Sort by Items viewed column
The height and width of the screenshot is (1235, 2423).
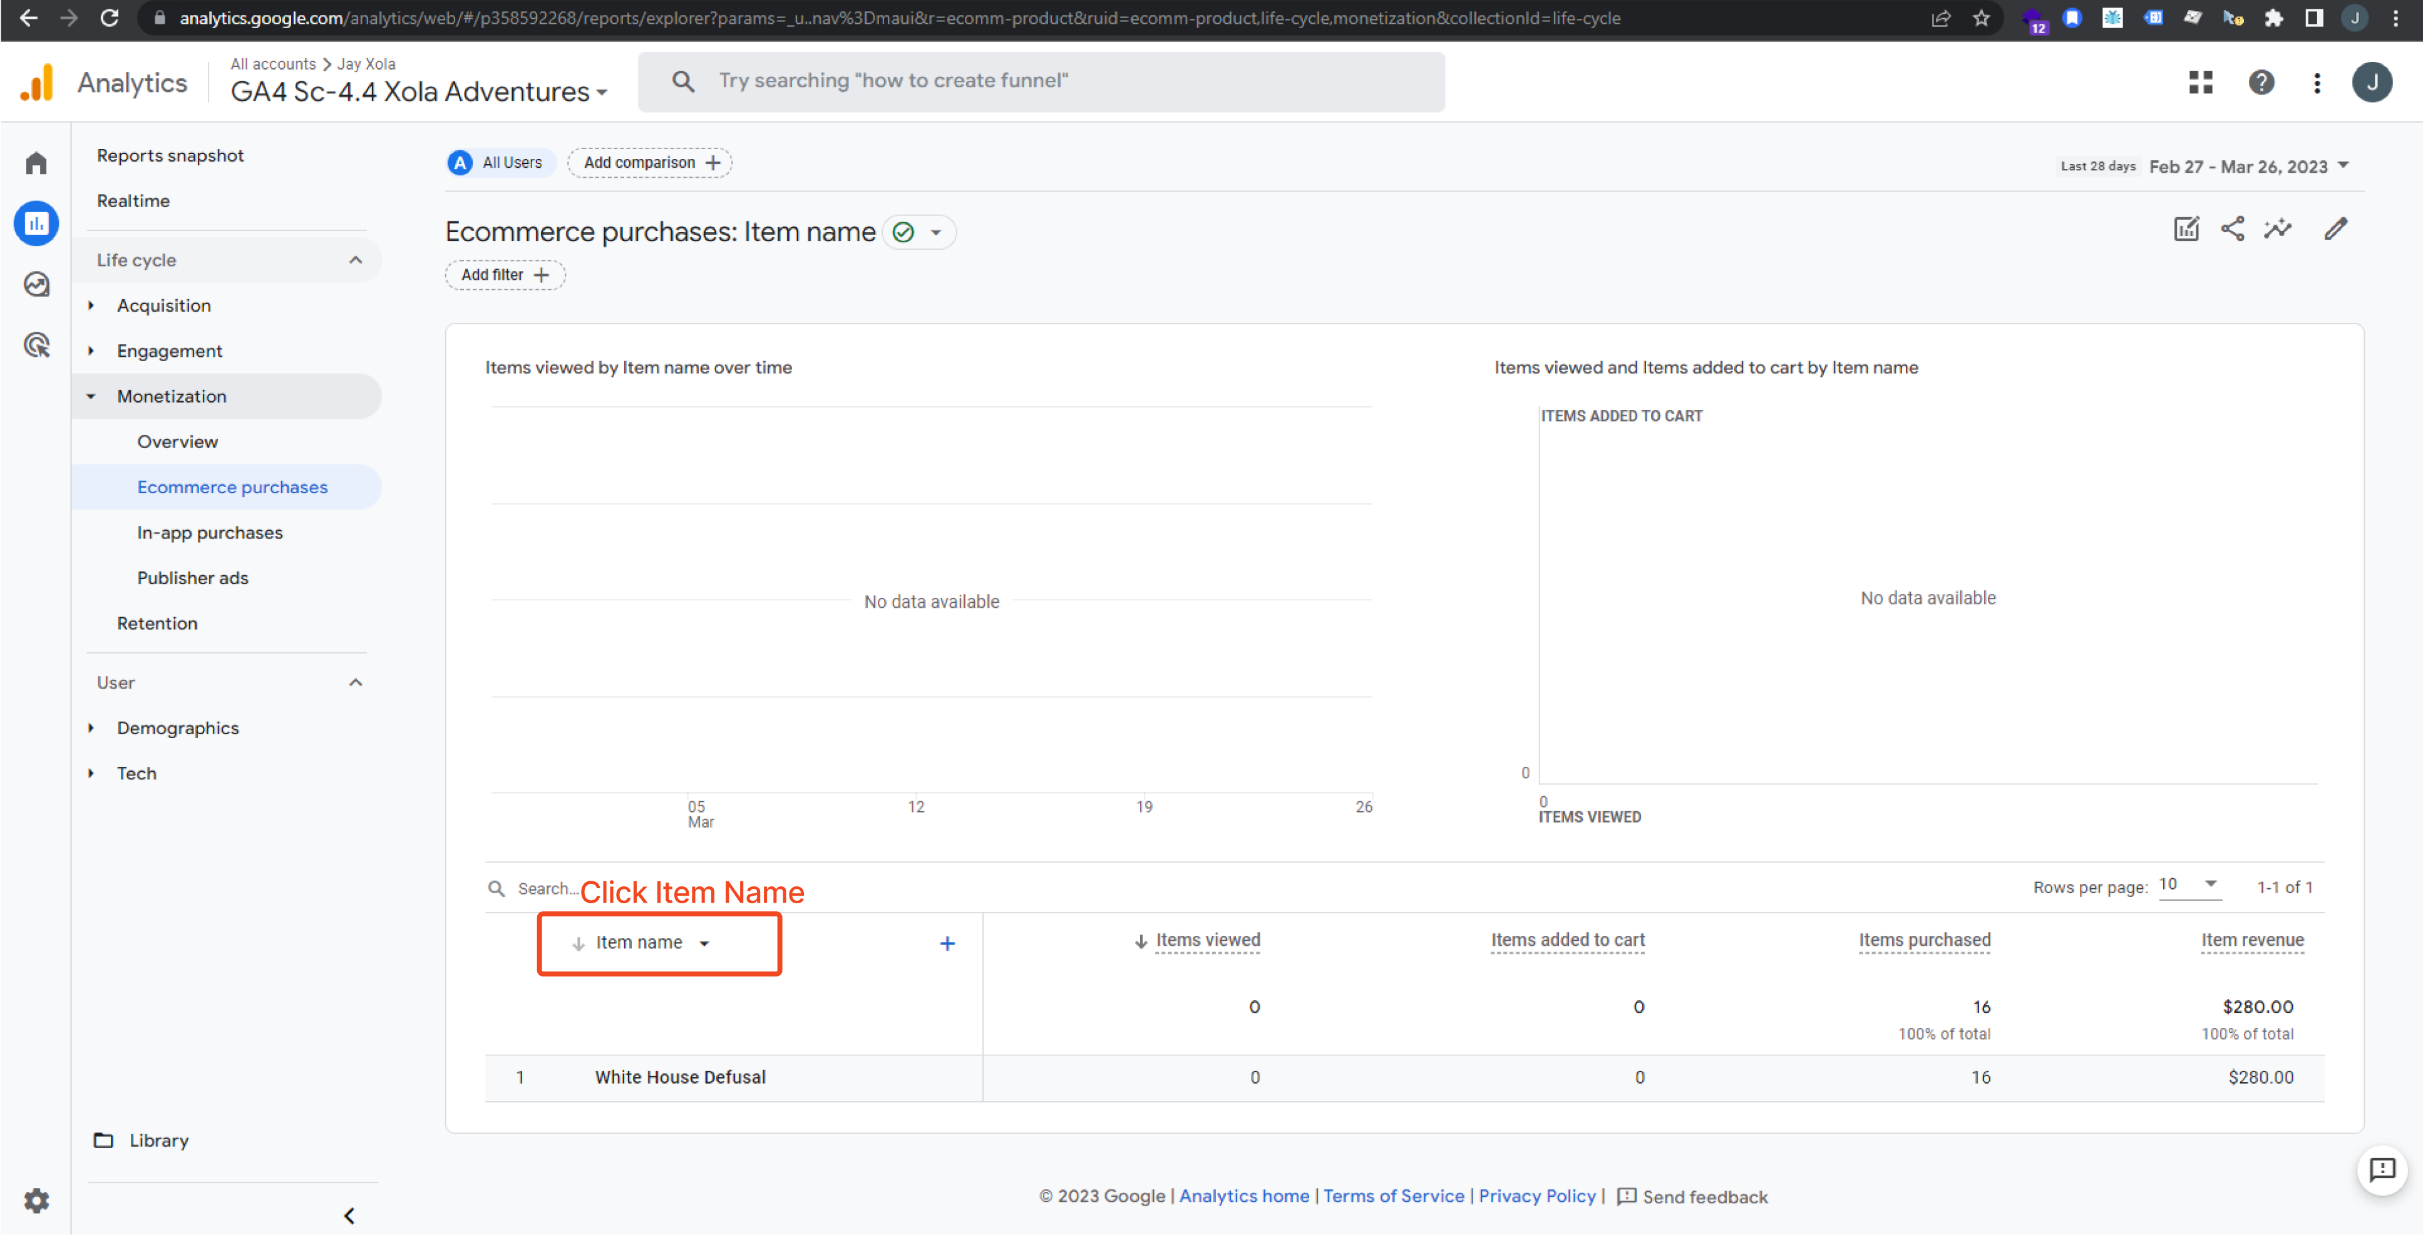click(1208, 940)
